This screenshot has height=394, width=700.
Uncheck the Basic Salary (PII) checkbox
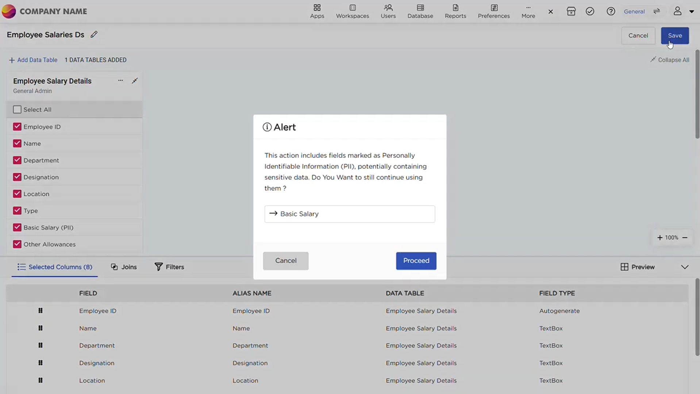coord(17,227)
